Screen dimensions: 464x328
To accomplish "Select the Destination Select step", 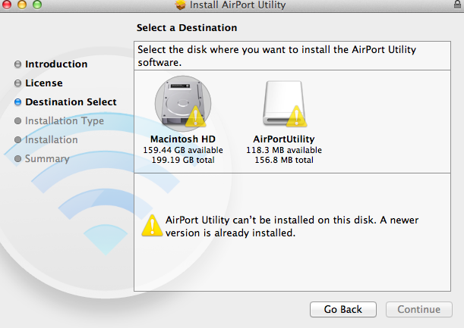I will pos(71,102).
